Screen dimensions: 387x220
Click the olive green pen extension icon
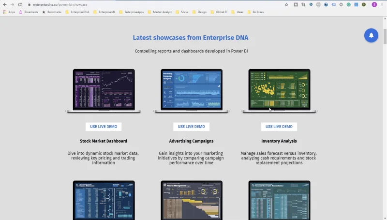point(364,4)
